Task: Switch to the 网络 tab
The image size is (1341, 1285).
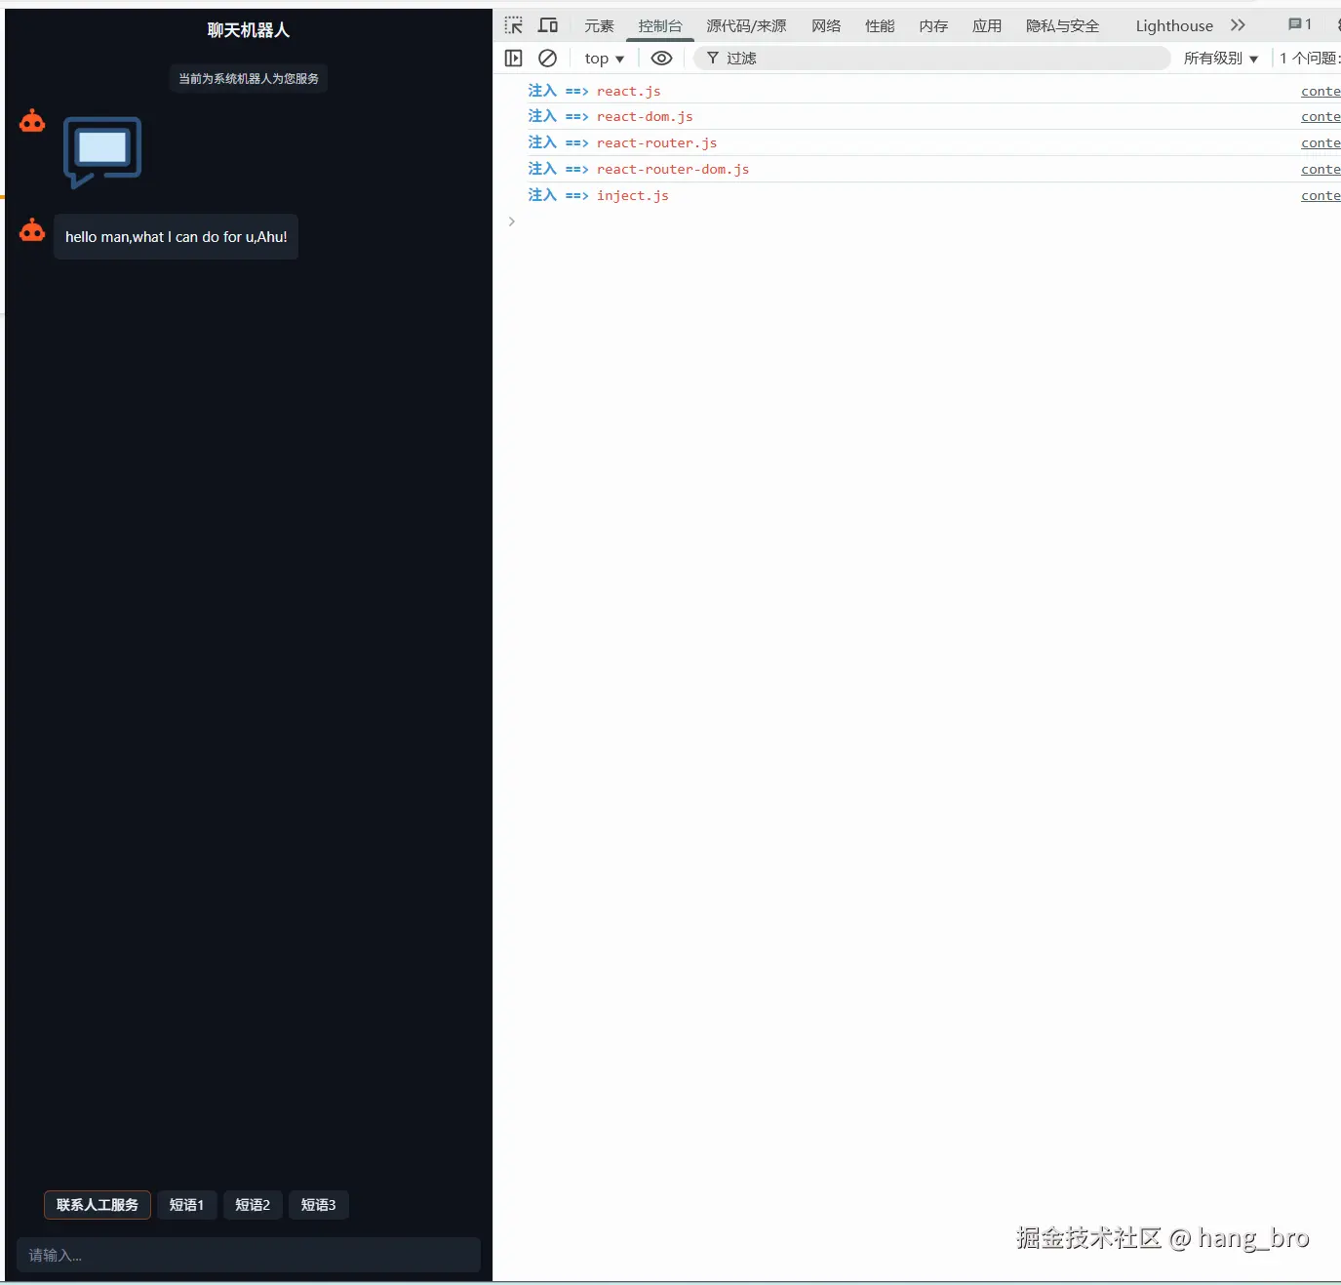Action: coord(826,26)
